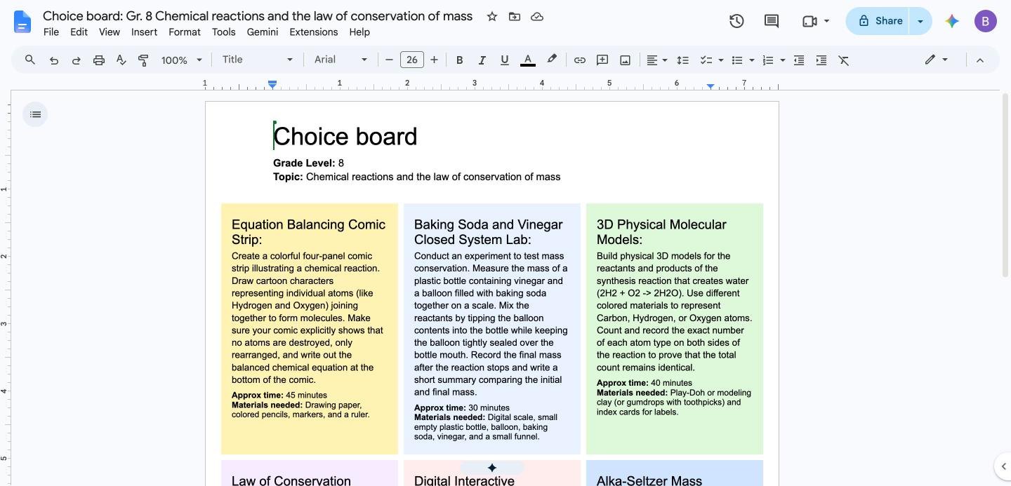This screenshot has width=1011, height=486.
Task: Decrease indent
Action: click(x=799, y=60)
